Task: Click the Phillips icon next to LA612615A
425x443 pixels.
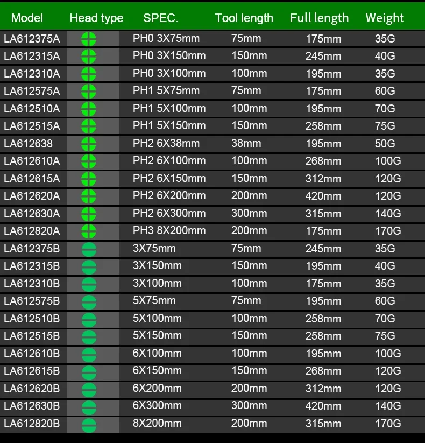Action: pos(89,179)
